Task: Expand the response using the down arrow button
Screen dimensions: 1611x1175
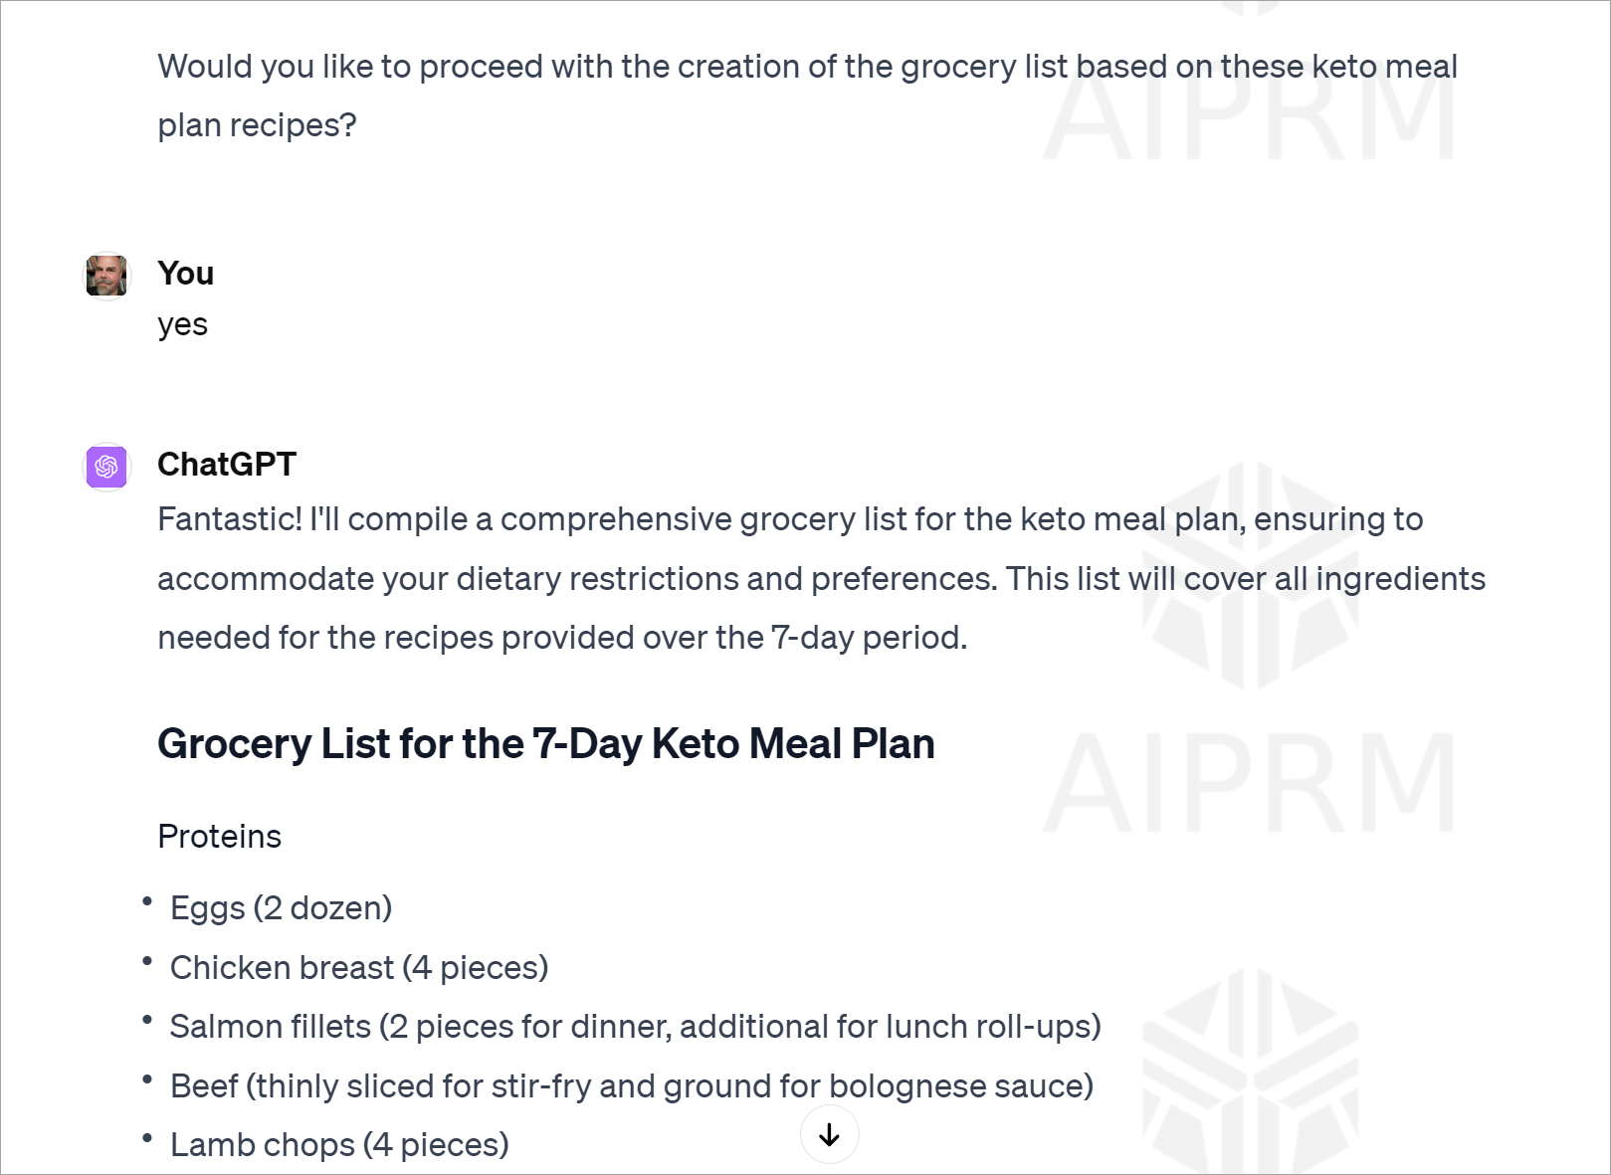Action: click(x=830, y=1133)
